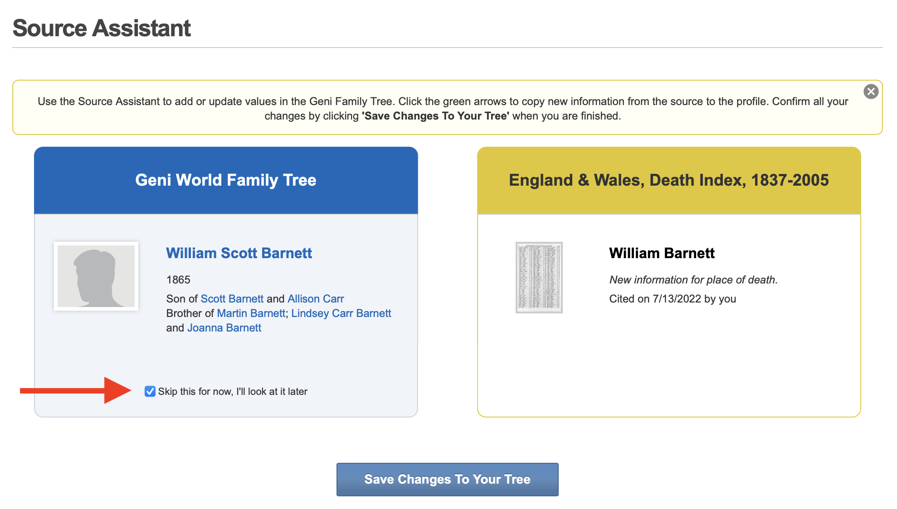Go to Joanna Barnett's profile
This screenshot has height=509, width=897.
(x=224, y=328)
